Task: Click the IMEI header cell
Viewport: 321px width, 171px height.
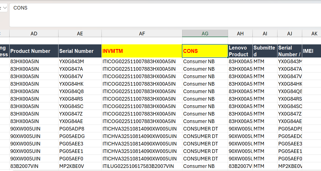Action: (312, 51)
